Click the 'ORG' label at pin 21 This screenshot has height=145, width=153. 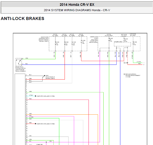30,114
